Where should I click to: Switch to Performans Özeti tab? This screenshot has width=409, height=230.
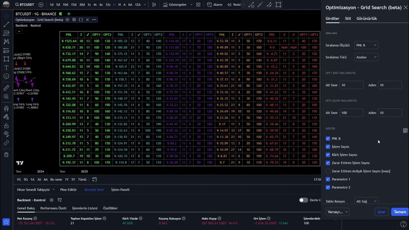point(53,208)
